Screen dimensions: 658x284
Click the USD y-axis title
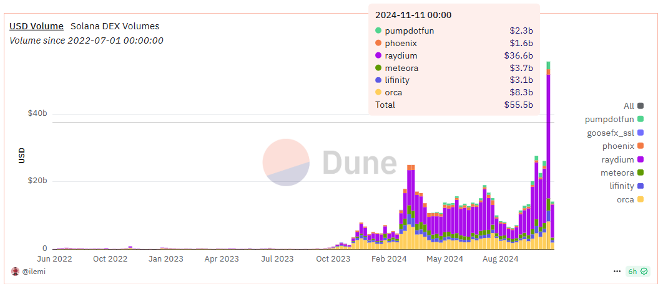click(x=21, y=156)
